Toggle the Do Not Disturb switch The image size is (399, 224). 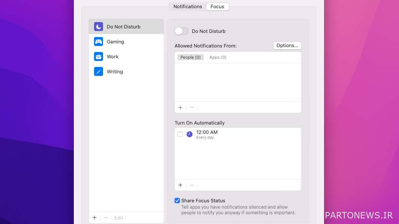point(182,31)
